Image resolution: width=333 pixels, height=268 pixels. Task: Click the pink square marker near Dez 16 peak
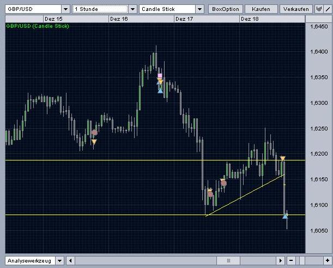pos(160,75)
